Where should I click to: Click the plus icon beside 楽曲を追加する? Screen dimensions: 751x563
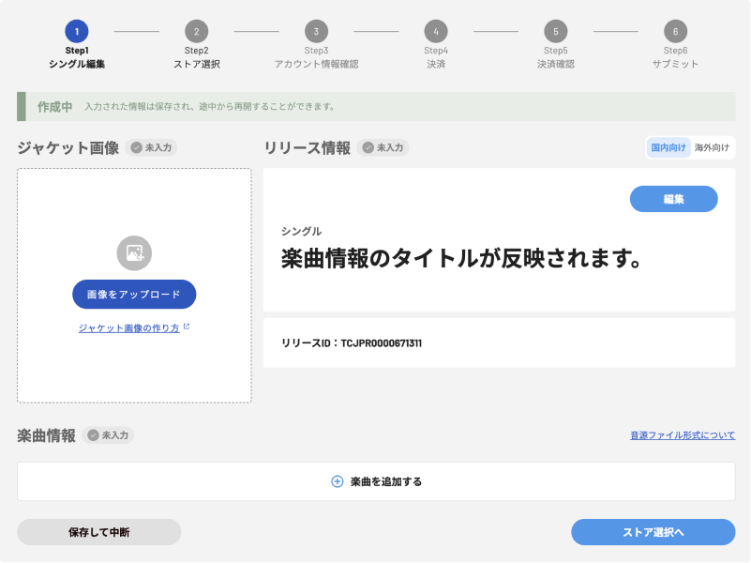338,481
